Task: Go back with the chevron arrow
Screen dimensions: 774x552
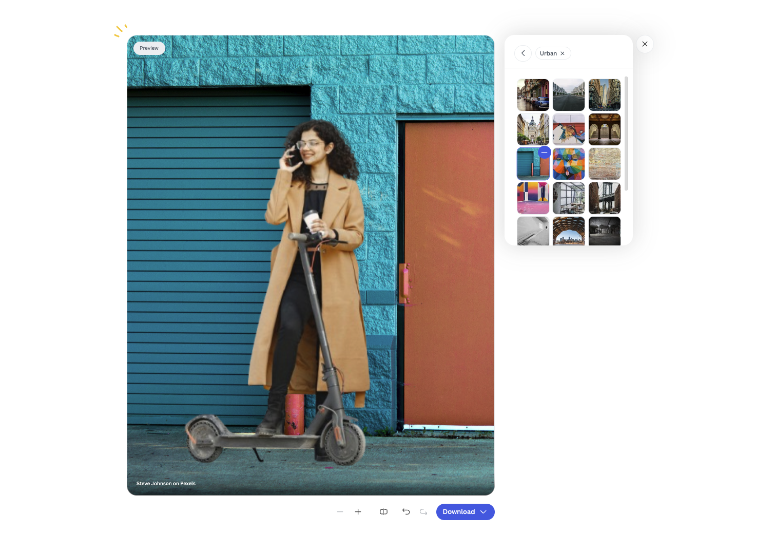Action: (x=523, y=53)
